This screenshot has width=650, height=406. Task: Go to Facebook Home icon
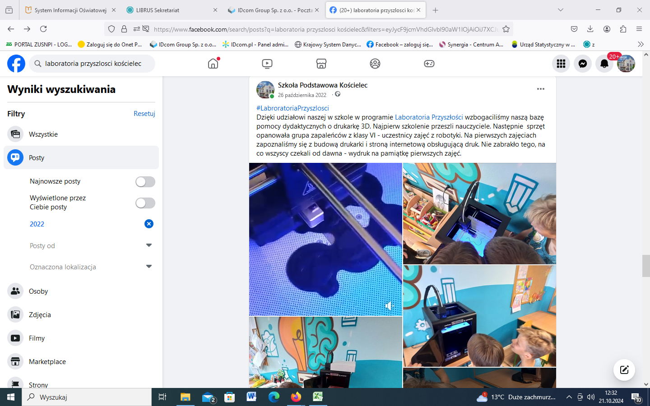tap(213, 64)
